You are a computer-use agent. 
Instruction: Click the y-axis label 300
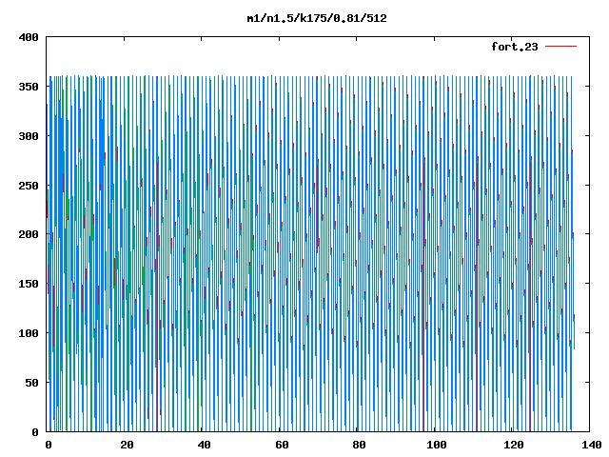[29, 136]
